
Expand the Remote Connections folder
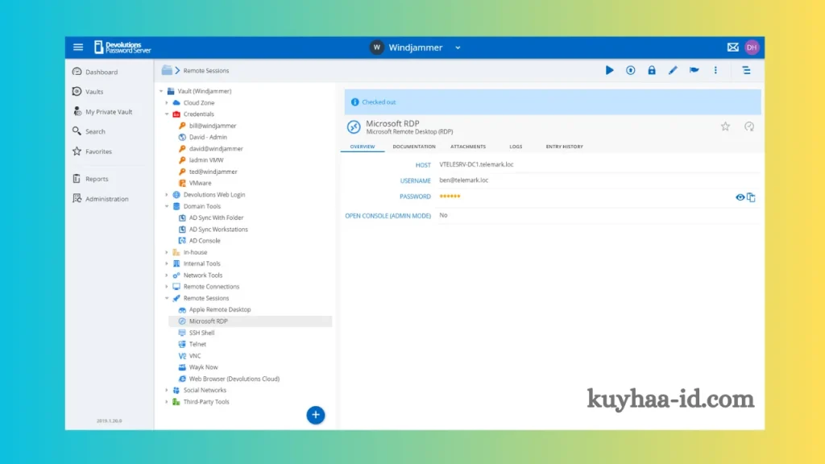[x=167, y=287]
